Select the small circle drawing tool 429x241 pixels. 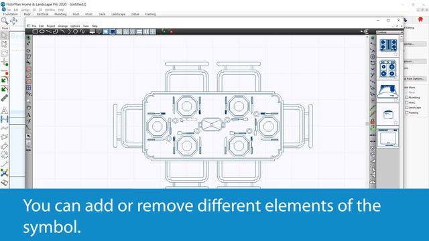pyautogui.click(x=76, y=31)
